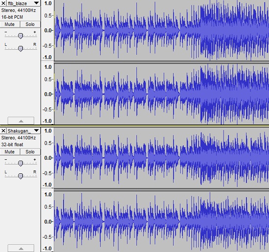Click the ftb_blaze left channel waveform
Viewport: 269px width, 252px height.
pos(161,30)
